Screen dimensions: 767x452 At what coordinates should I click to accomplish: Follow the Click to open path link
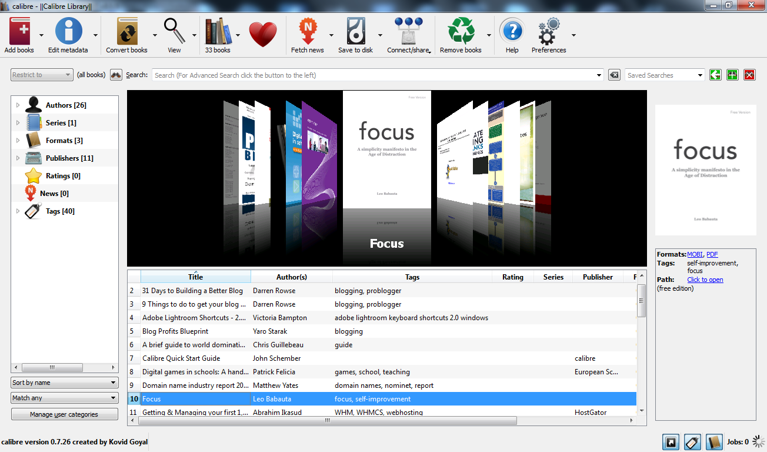click(x=705, y=280)
